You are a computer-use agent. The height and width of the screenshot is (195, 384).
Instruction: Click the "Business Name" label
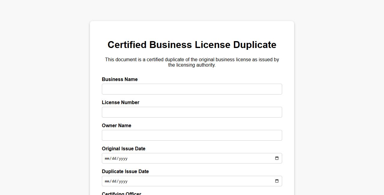click(120, 79)
